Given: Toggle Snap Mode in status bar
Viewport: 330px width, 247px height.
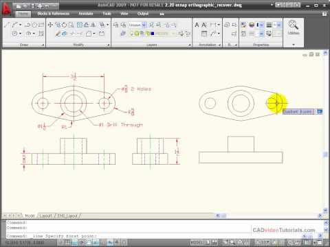Looking at the screenshot, I should (x=60, y=242).
